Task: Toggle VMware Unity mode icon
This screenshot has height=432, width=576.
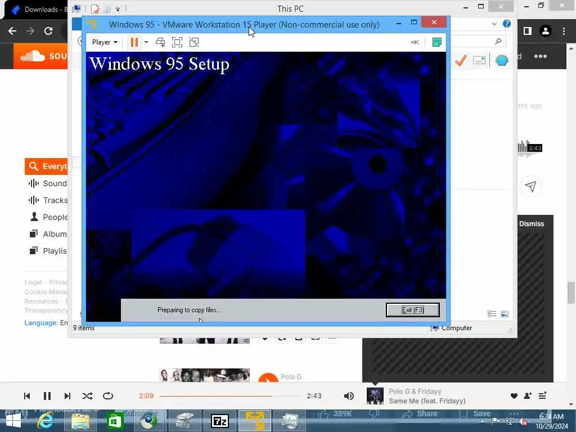Action: coord(194,42)
